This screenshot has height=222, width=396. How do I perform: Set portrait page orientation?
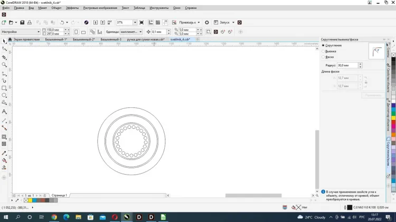[76, 32]
